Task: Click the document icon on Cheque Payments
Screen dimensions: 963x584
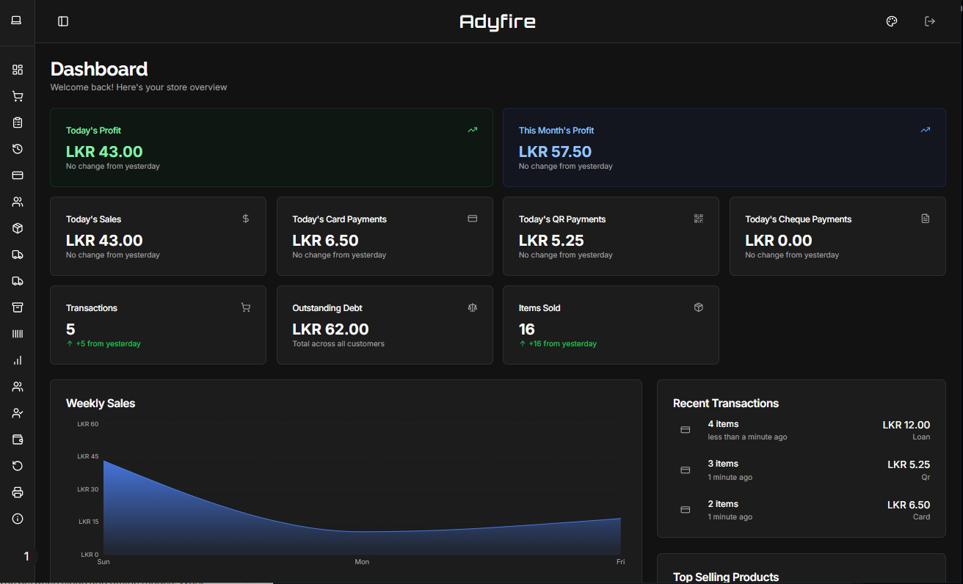Action: [x=926, y=219]
